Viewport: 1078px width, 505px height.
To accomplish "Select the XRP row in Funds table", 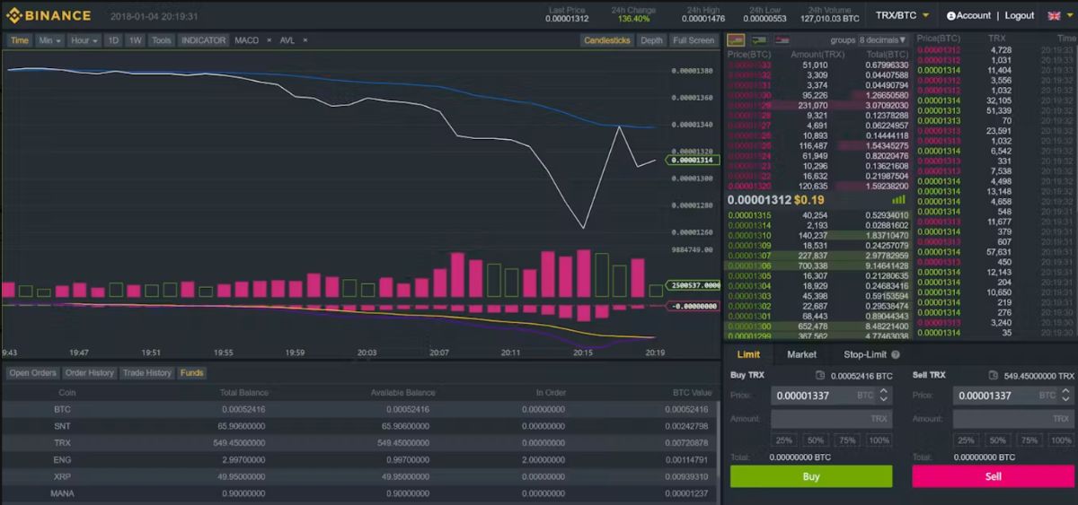I will point(359,476).
